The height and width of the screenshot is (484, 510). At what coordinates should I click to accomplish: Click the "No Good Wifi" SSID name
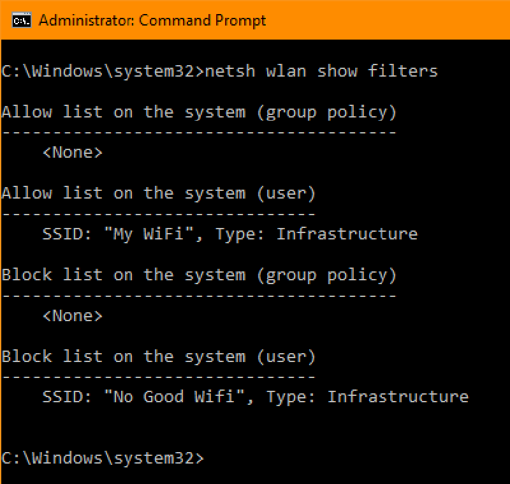point(173,397)
